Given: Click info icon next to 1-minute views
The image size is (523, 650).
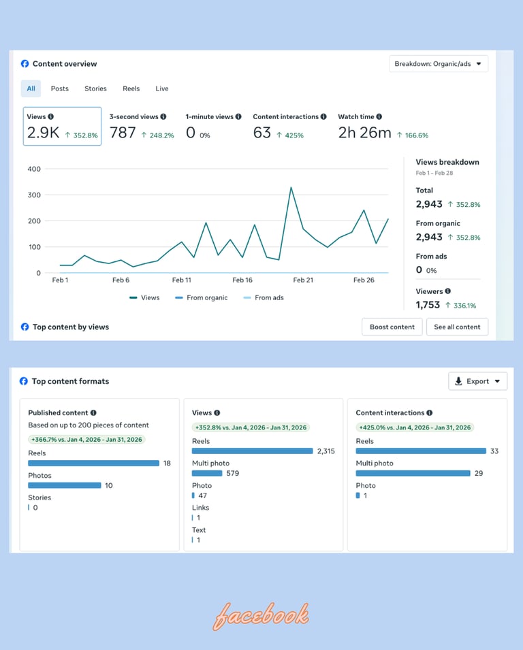Looking at the screenshot, I should (x=238, y=117).
